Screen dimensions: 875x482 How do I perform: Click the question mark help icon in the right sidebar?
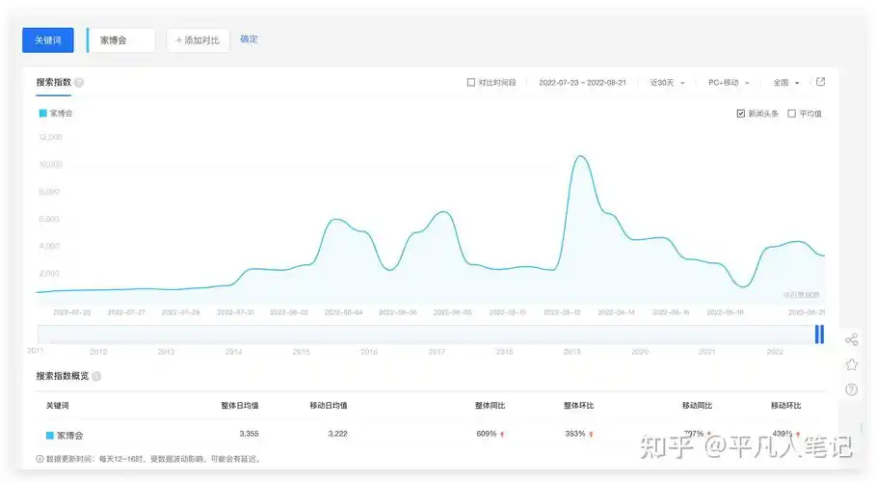pos(852,389)
